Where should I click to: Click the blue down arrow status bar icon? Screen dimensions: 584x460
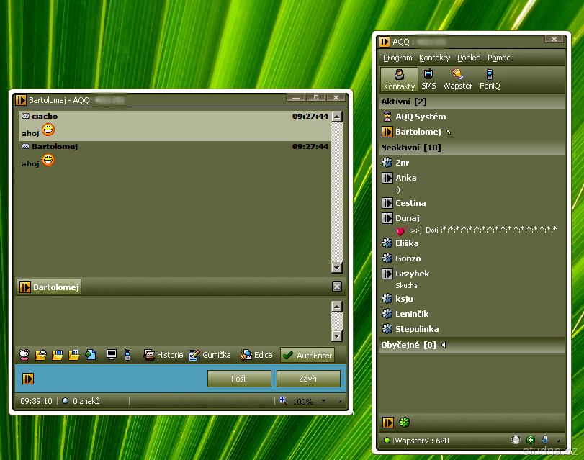coord(545,440)
